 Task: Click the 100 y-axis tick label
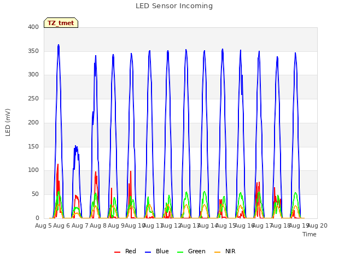coord(33,170)
